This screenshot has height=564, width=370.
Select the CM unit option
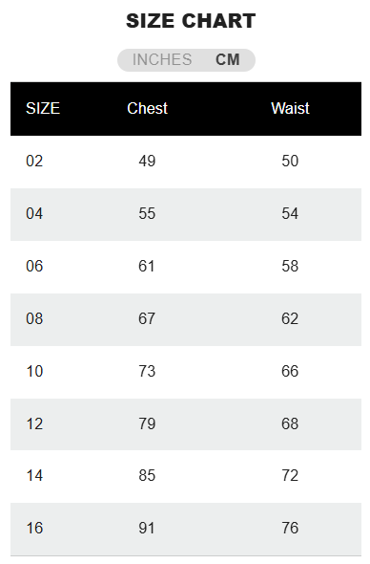[x=228, y=59]
